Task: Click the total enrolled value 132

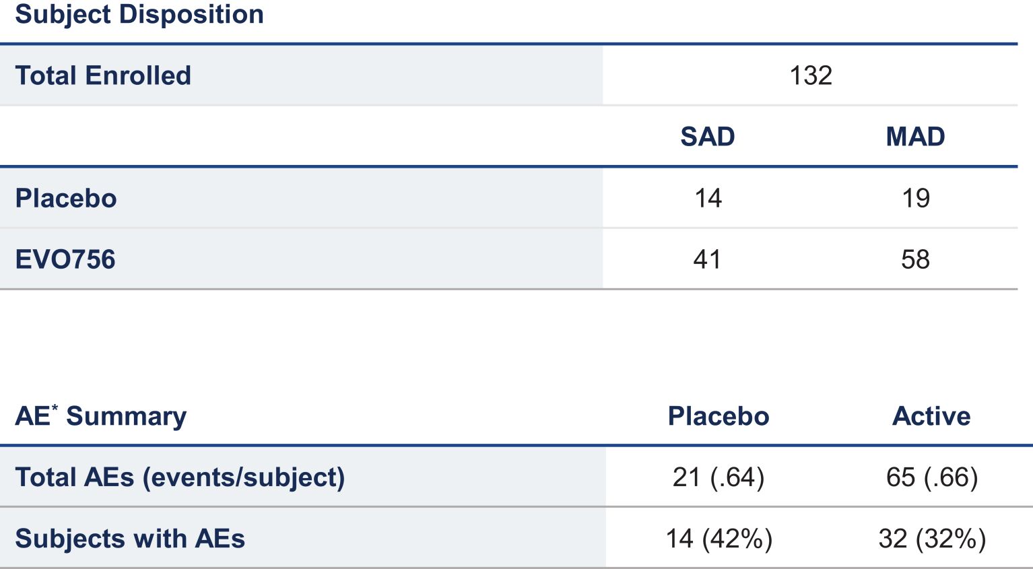Action: point(810,75)
